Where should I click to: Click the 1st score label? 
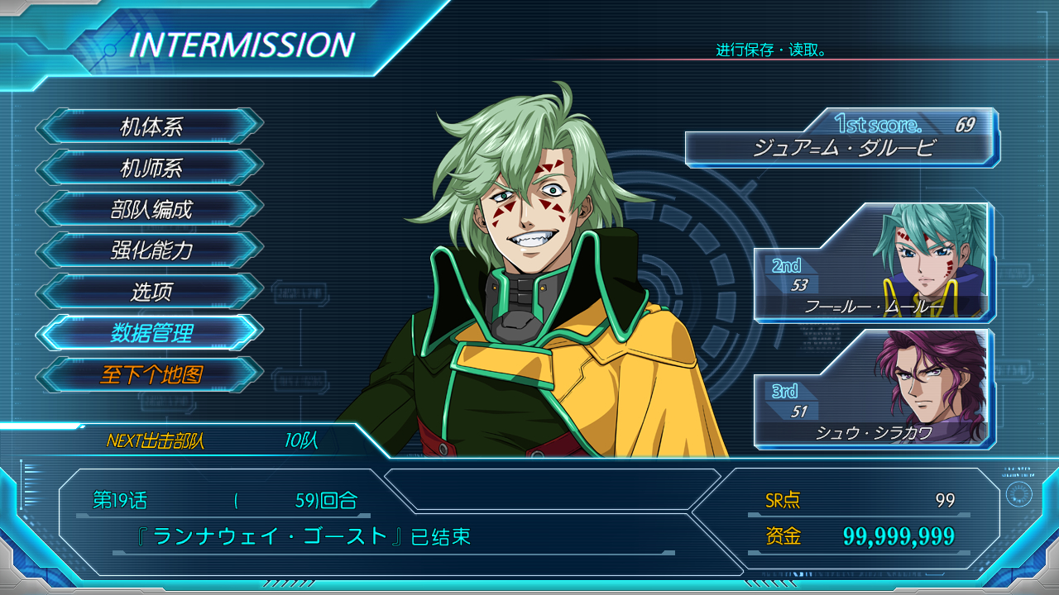pyautogui.click(x=877, y=125)
